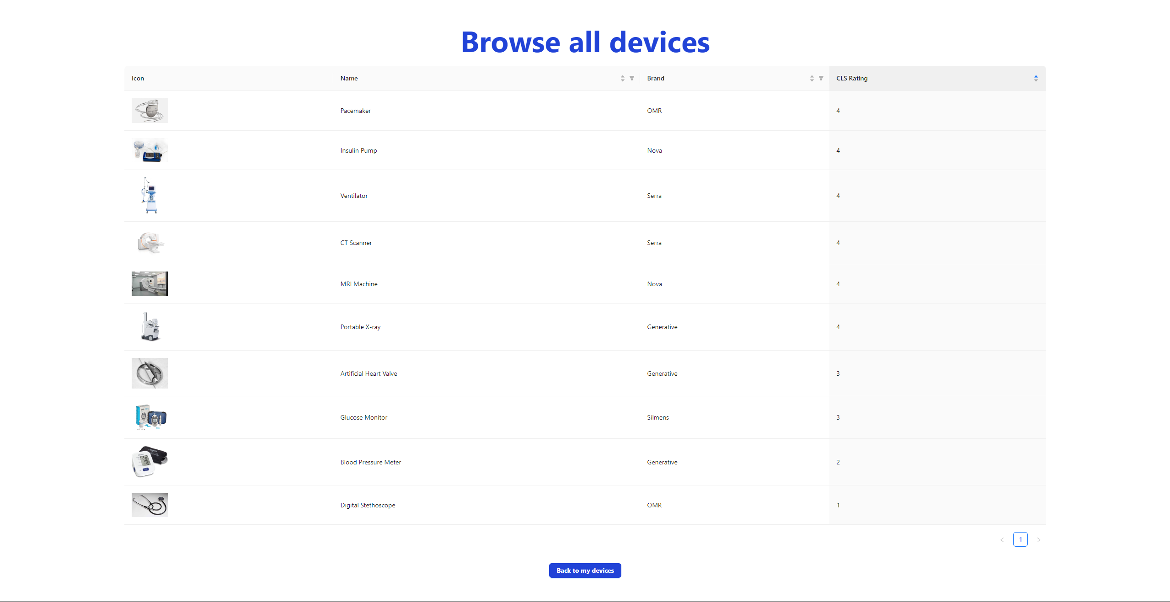Click the Insulin Pump device image
1170x602 pixels.
click(150, 150)
